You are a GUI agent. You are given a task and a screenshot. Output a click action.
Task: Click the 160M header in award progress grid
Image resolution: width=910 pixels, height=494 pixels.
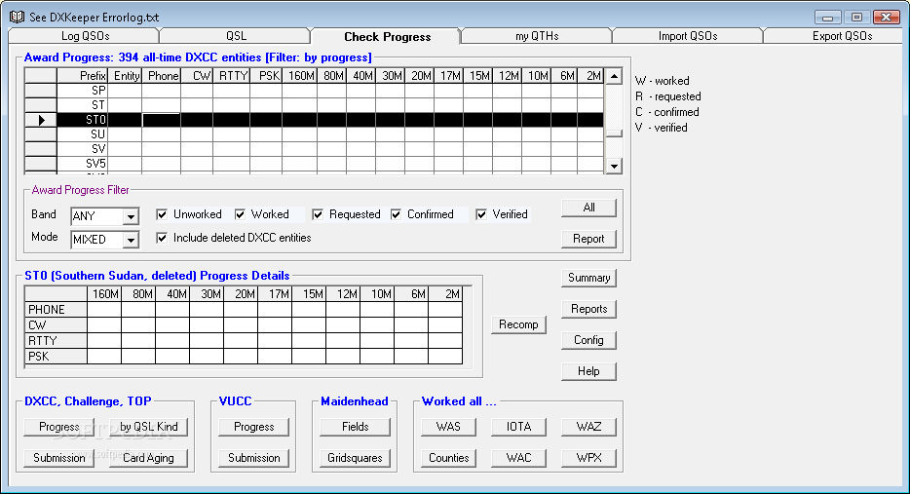[x=300, y=76]
